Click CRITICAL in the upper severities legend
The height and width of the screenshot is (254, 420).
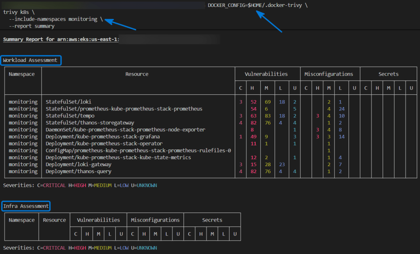(54, 185)
